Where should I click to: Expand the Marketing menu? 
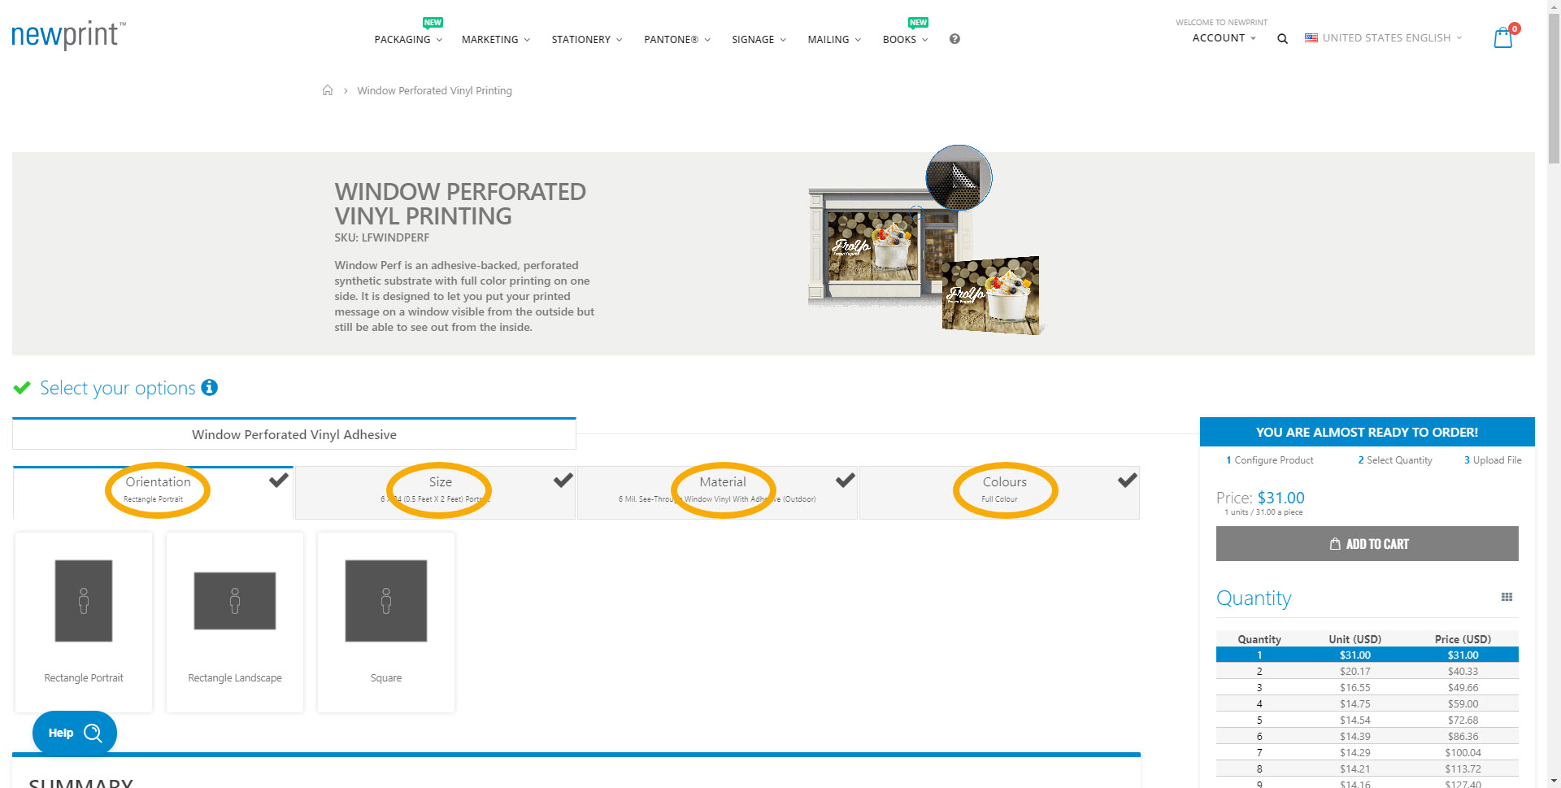click(496, 39)
